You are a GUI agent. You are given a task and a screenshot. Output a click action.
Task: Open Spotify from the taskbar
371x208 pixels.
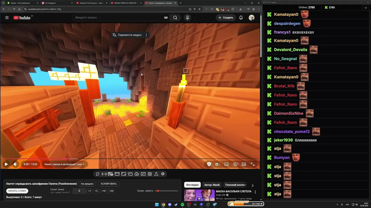(182, 205)
